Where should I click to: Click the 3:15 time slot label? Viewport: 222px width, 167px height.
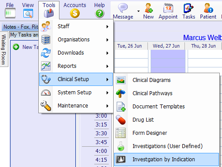click(101, 125)
